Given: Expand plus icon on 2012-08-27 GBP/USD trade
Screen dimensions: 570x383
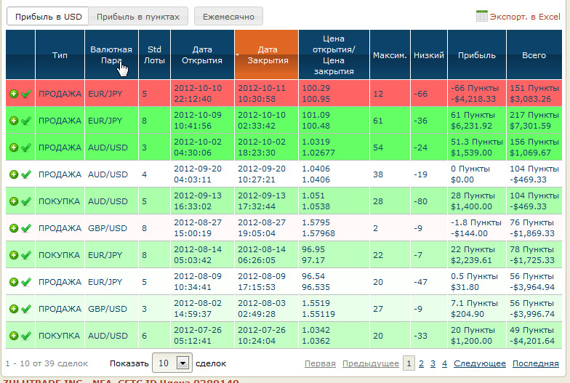Looking at the screenshot, I should pyautogui.click(x=14, y=228).
